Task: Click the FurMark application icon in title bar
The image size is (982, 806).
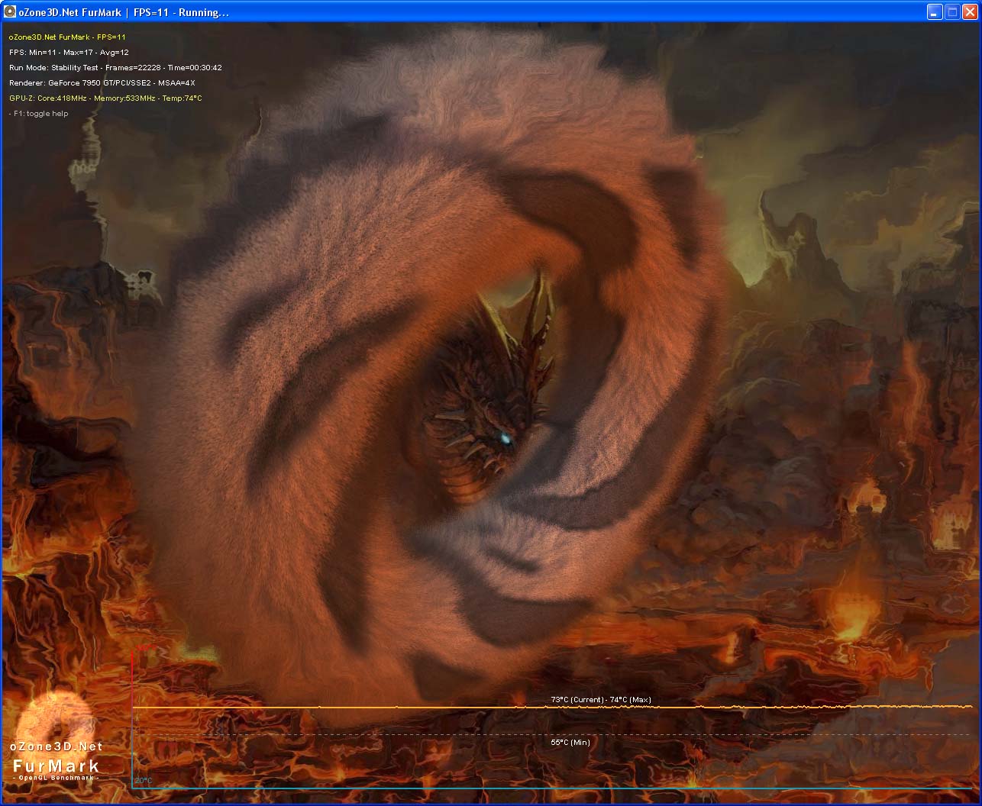Action: tap(10, 11)
